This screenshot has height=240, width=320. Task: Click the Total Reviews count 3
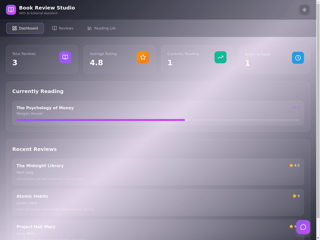coord(15,62)
